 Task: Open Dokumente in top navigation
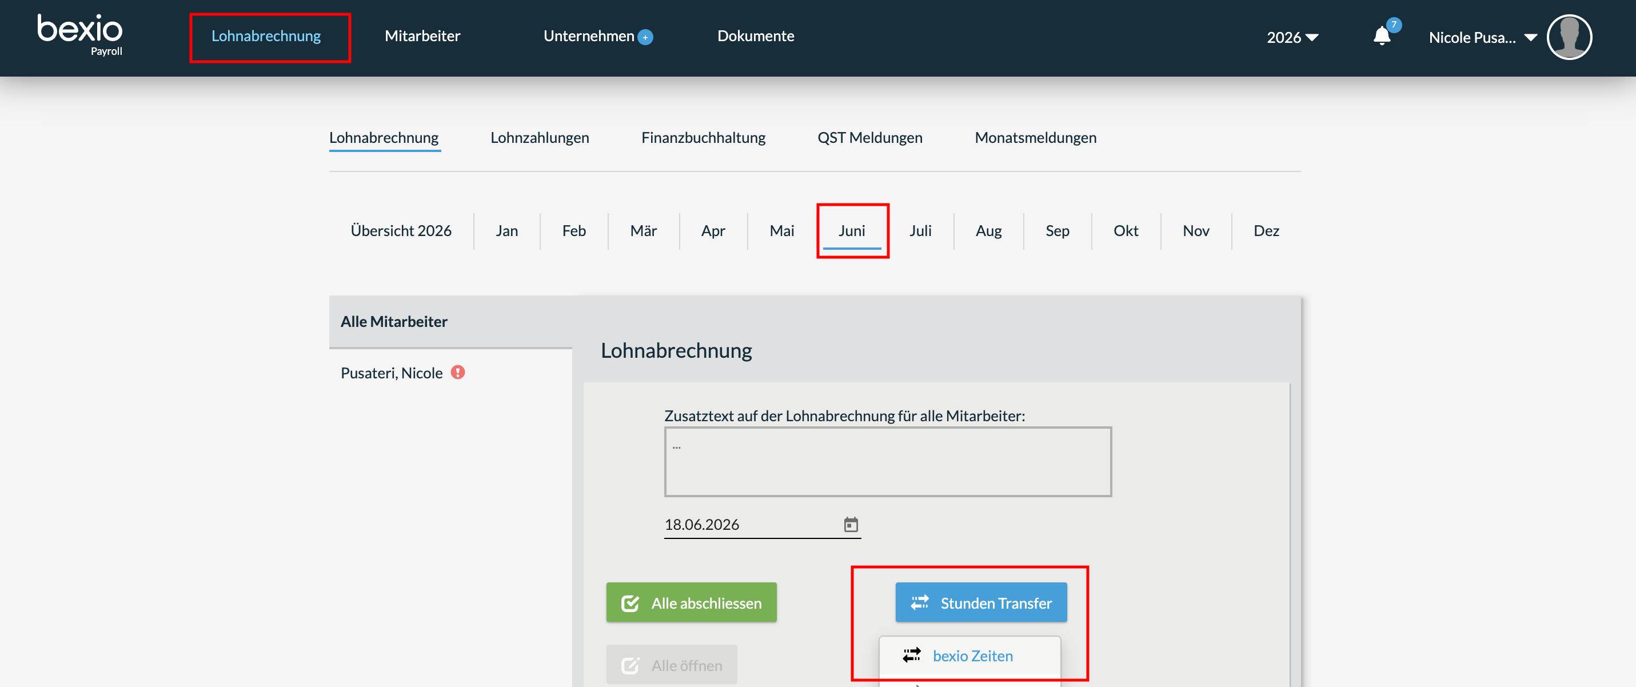click(x=756, y=36)
